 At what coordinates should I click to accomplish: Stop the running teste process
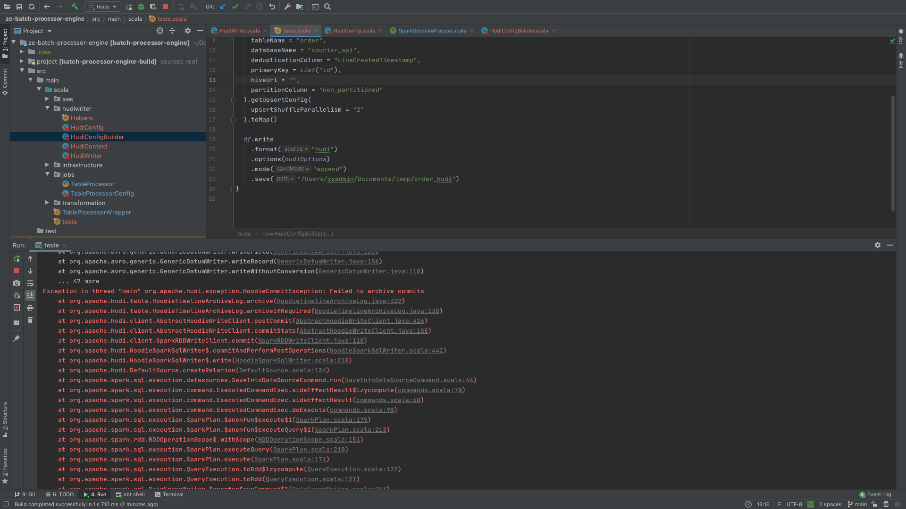[x=17, y=271]
